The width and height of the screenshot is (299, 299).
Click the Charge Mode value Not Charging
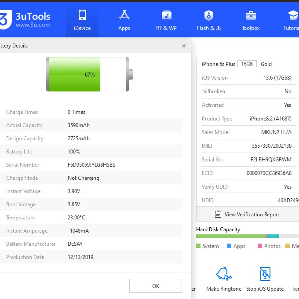84,178
